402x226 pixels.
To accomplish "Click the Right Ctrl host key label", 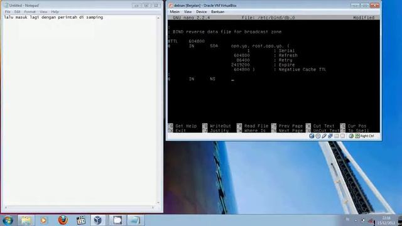I will click(x=367, y=136).
